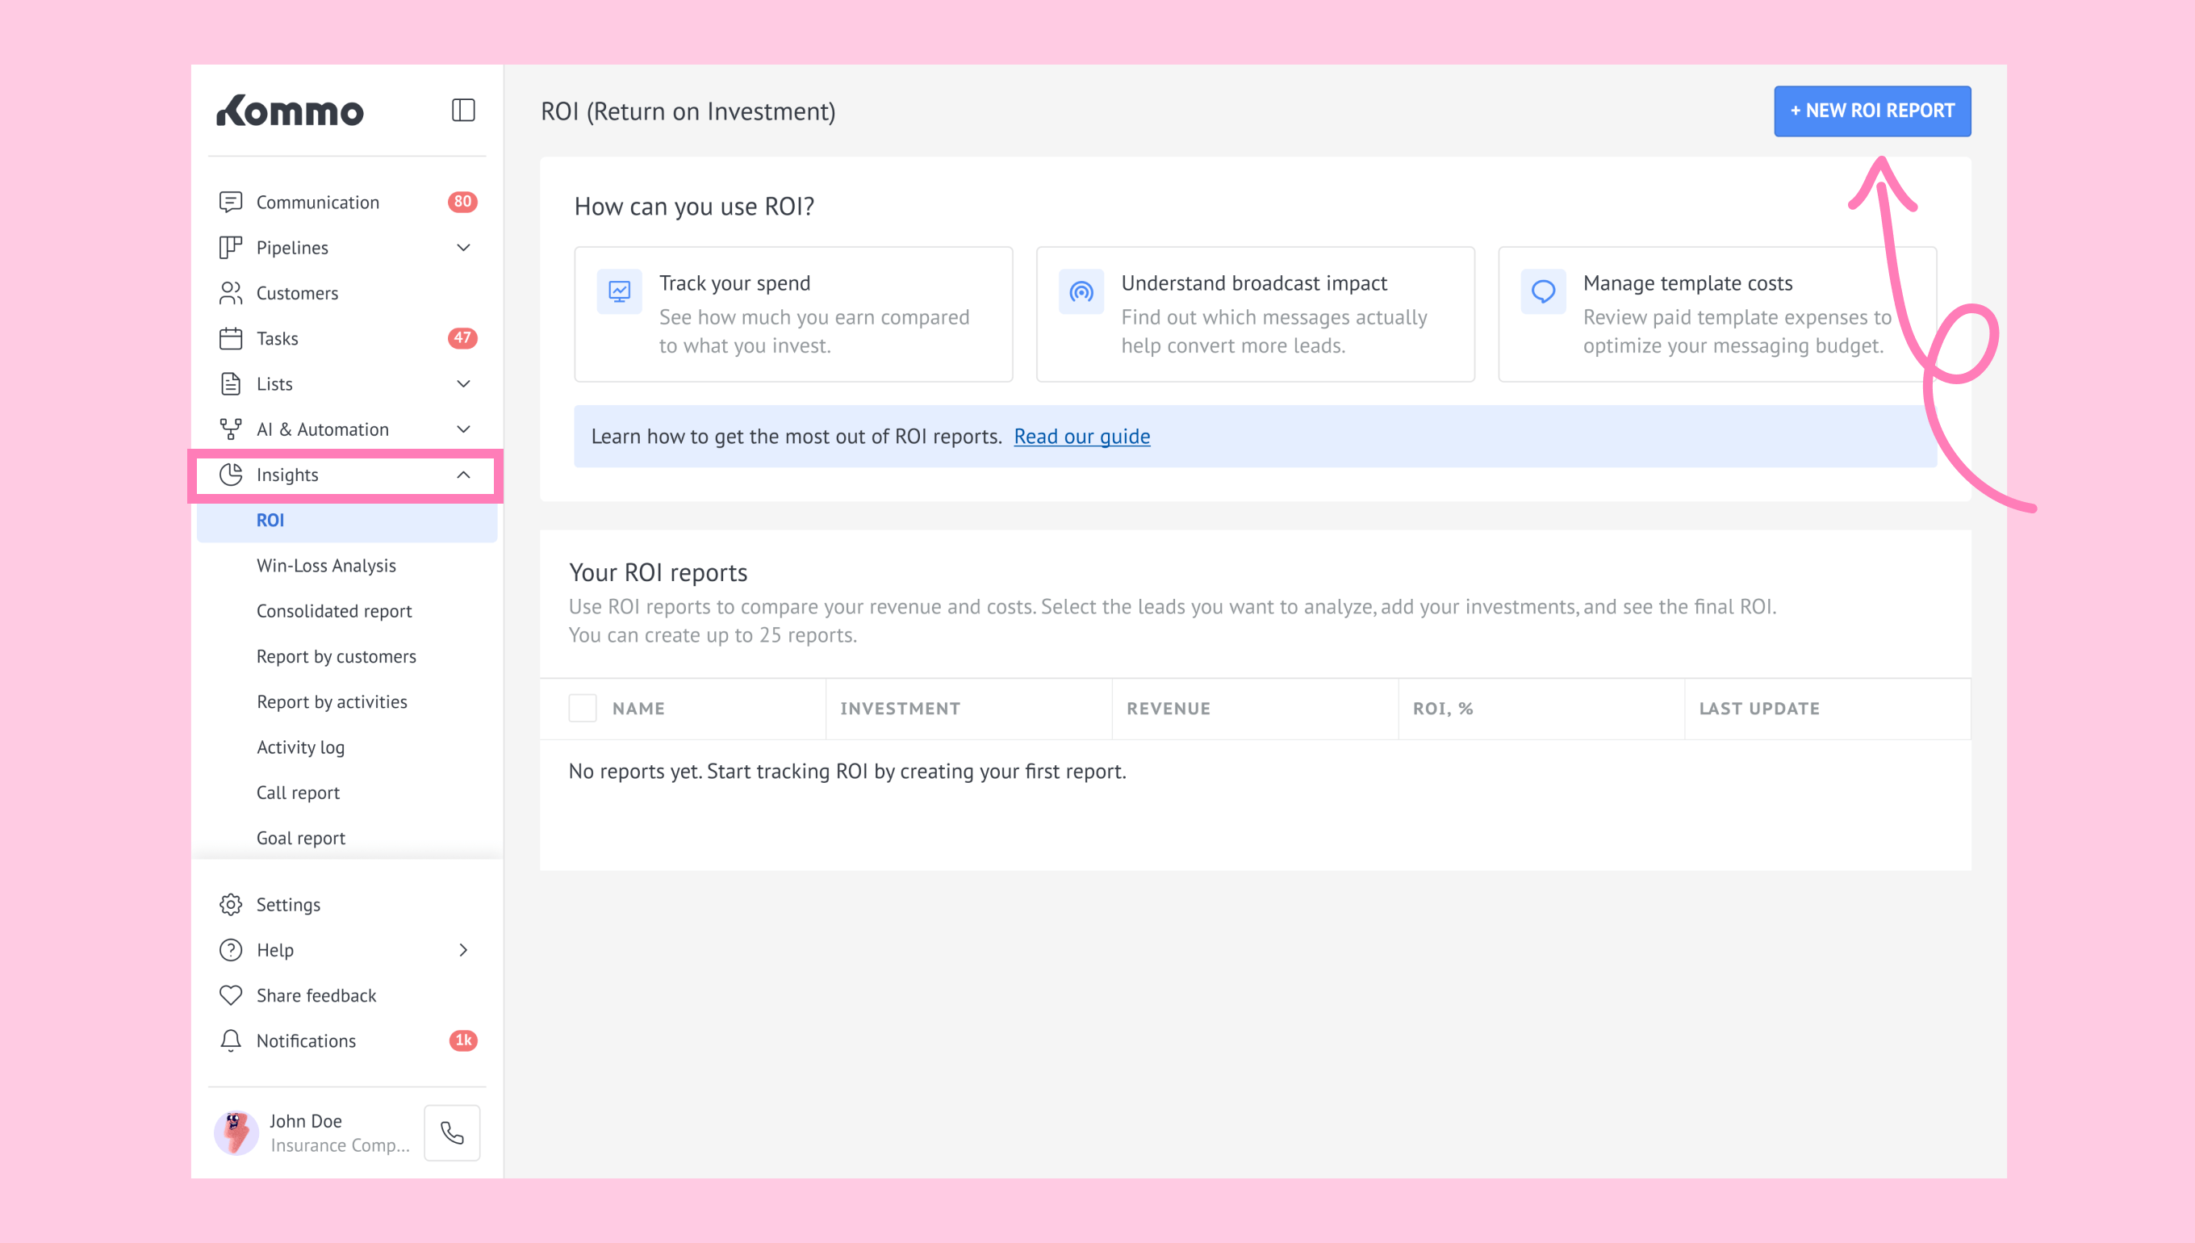Open the Track your spend card
The width and height of the screenshot is (2195, 1243).
(792, 314)
